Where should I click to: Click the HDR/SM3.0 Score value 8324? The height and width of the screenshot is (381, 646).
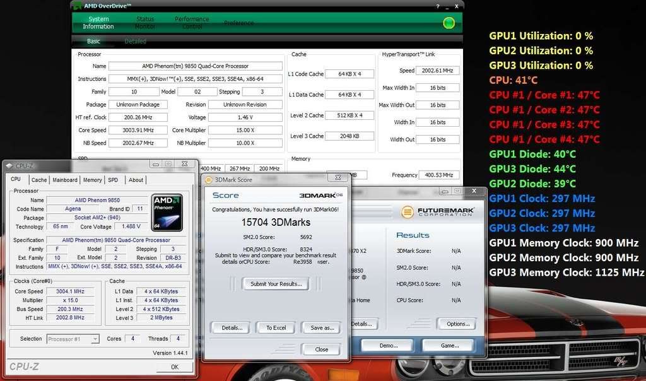pos(306,249)
